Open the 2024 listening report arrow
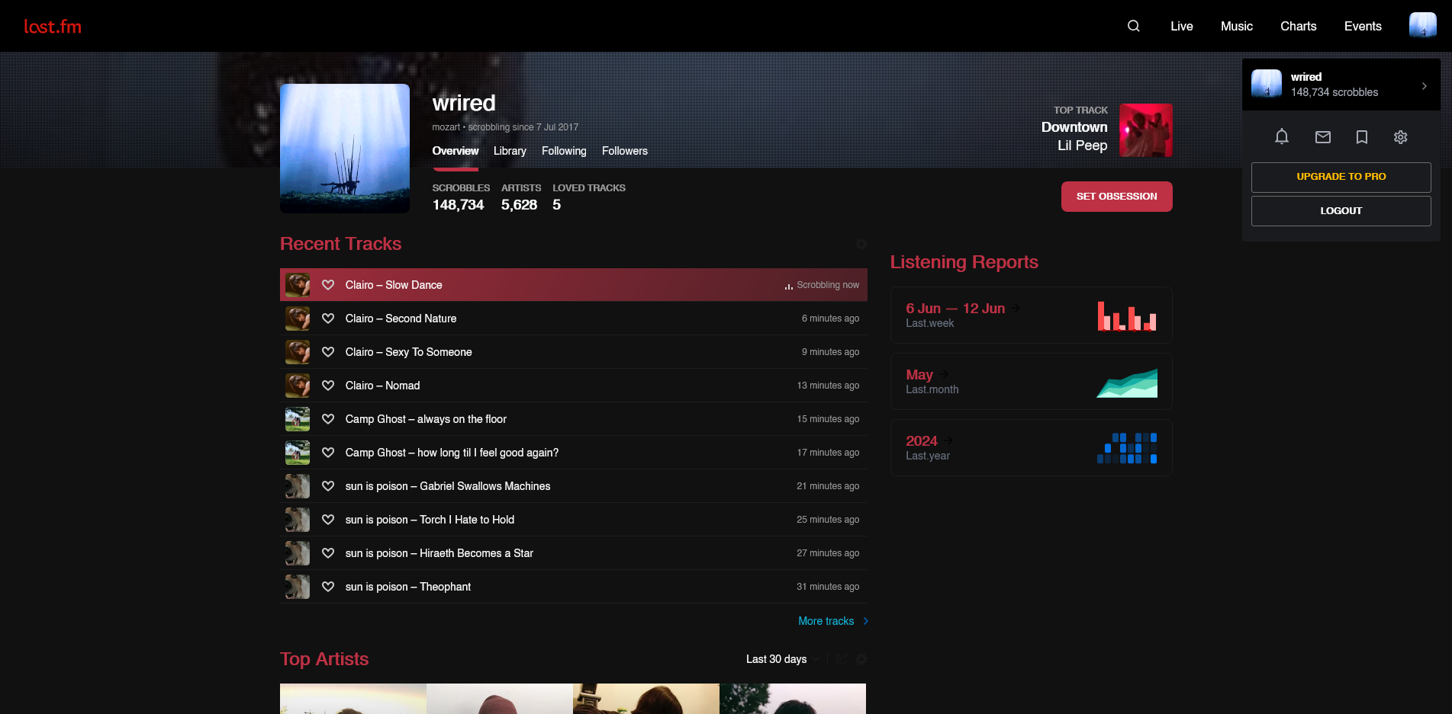The width and height of the screenshot is (1452, 714). click(x=948, y=440)
